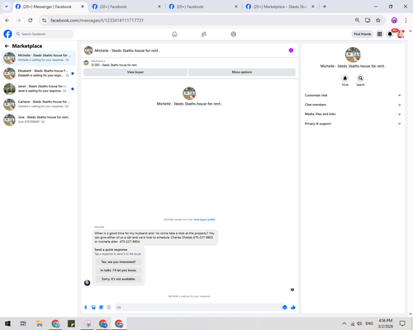Click the browser address bar URL
413x330 pixels.
[x=97, y=21]
